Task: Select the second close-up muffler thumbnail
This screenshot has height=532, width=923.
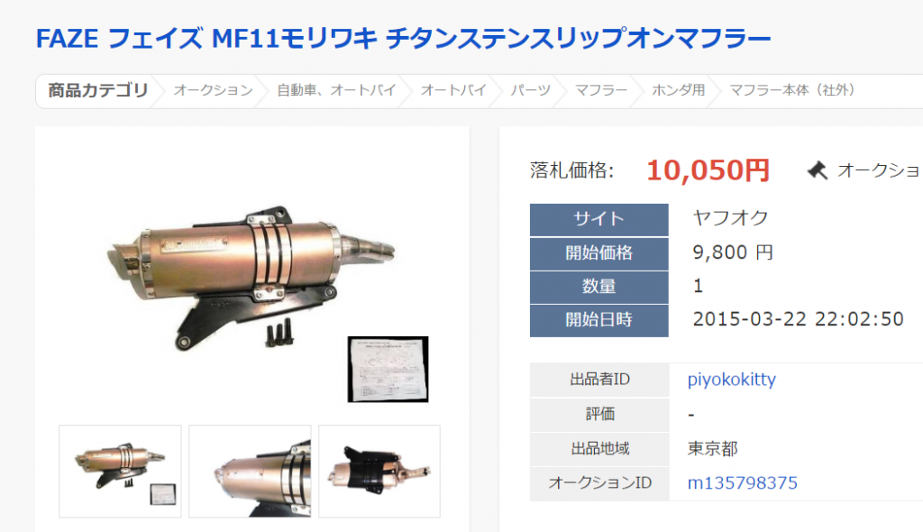Action: click(x=250, y=472)
